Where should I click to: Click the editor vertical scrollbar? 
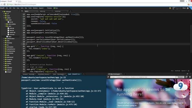tap(191, 39)
